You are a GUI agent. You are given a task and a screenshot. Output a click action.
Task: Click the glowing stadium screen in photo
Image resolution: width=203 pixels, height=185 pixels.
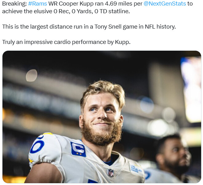tap(191, 89)
